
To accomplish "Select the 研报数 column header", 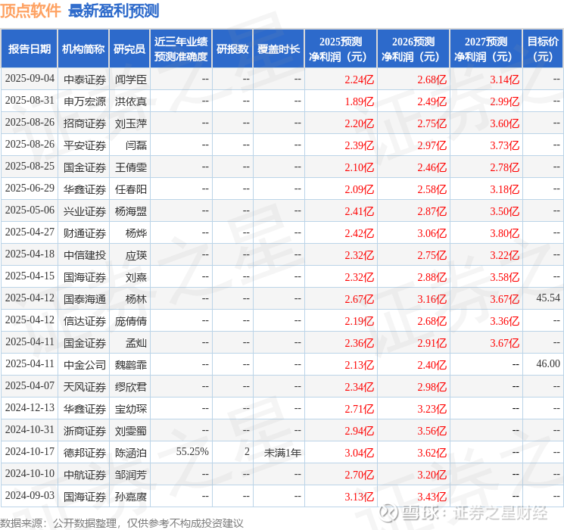I will 232,48.
